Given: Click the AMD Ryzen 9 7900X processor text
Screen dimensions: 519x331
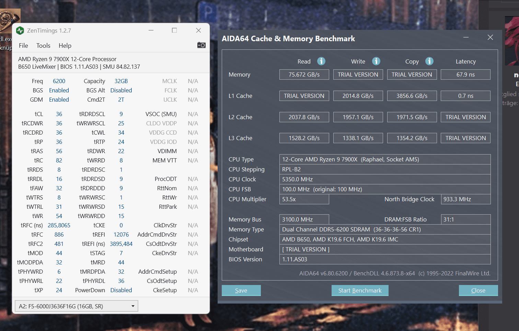Looking at the screenshot, I should (67, 59).
